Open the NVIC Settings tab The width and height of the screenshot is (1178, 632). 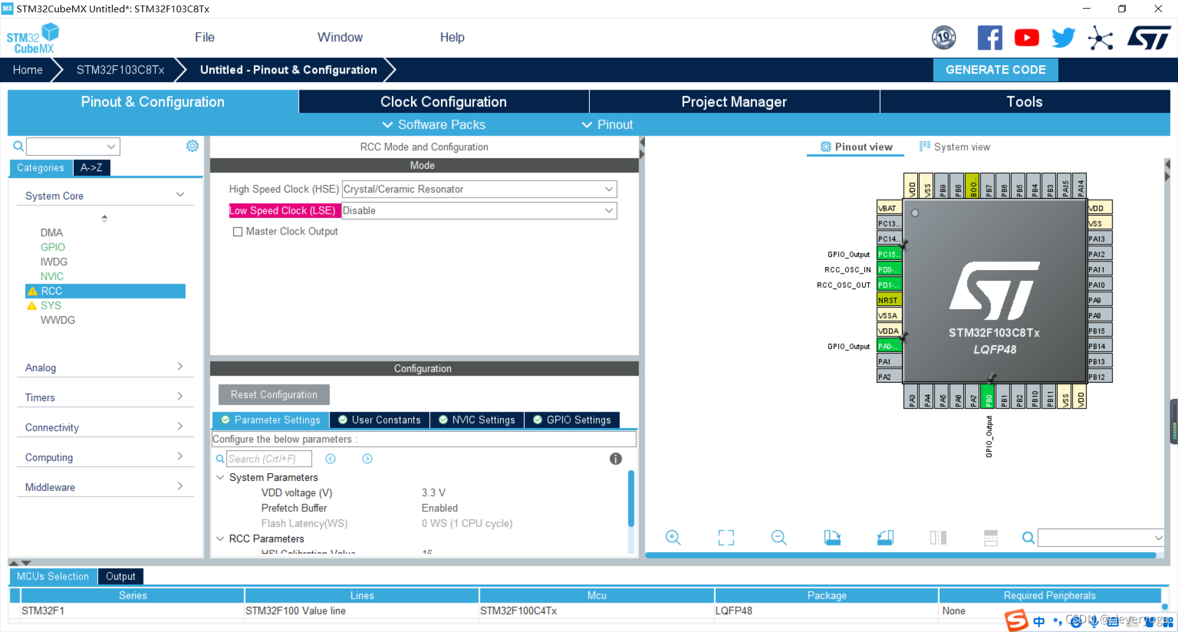(x=477, y=420)
